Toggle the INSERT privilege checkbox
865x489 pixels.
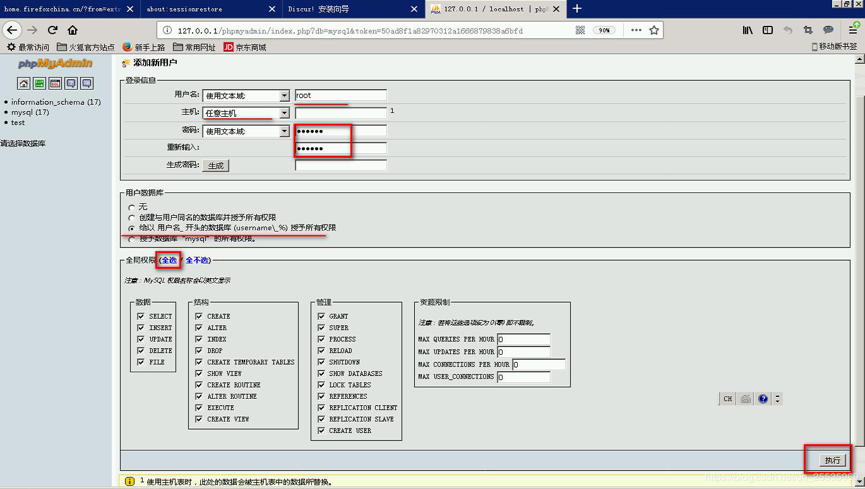[141, 327]
